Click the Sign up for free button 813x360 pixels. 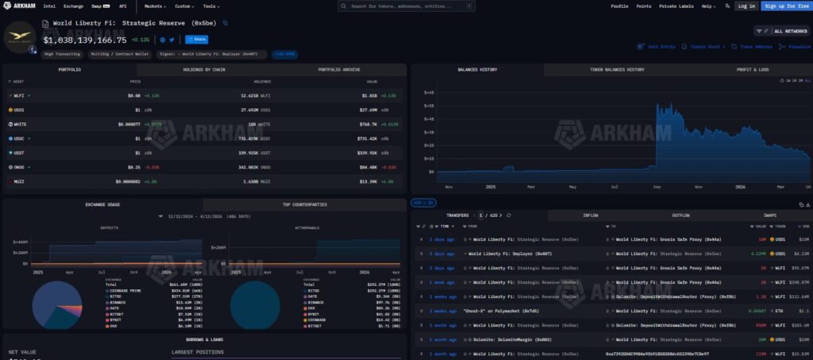[x=784, y=6]
